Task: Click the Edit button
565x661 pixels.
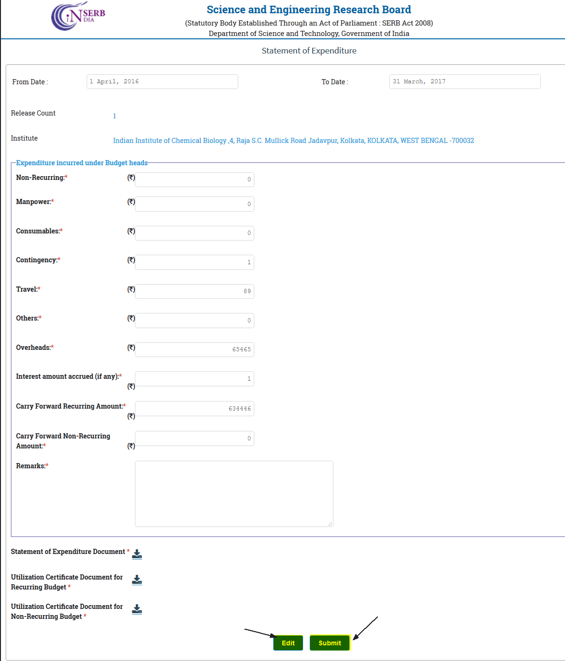Action: tap(288, 643)
